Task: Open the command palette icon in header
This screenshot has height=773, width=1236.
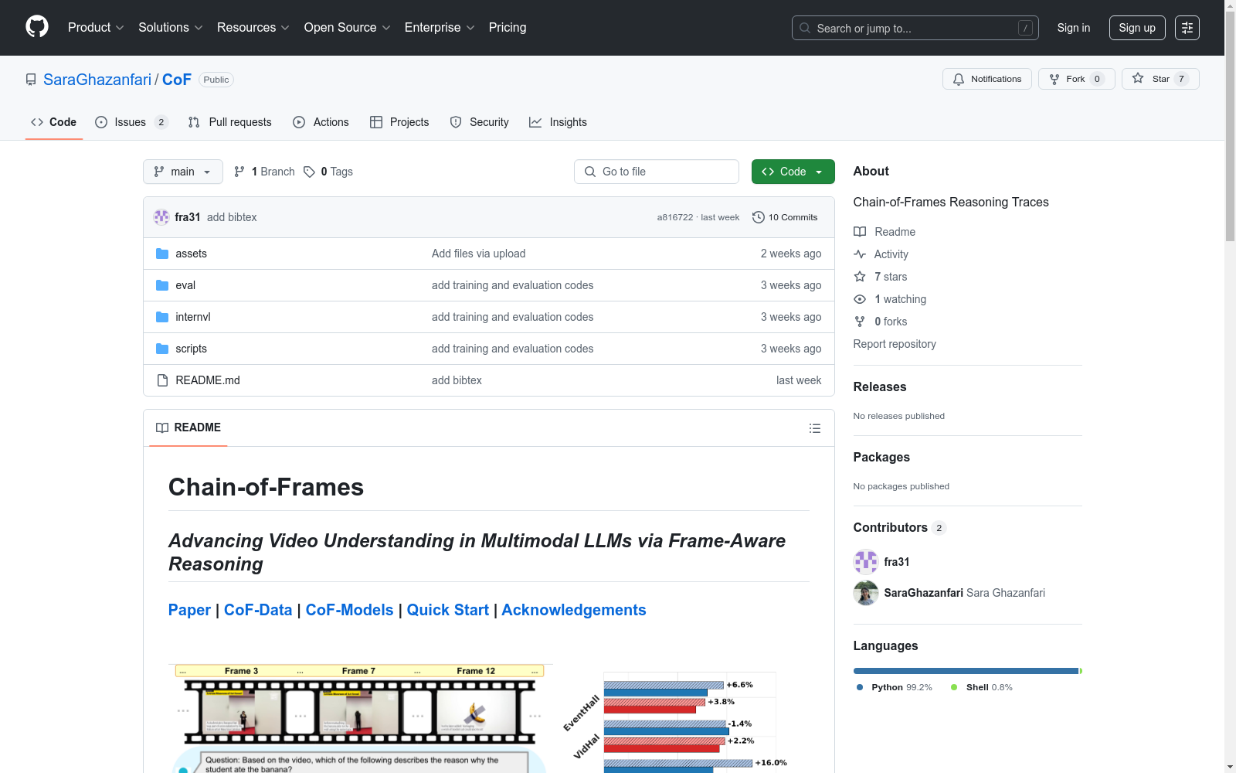Action: pyautogui.click(x=1187, y=28)
